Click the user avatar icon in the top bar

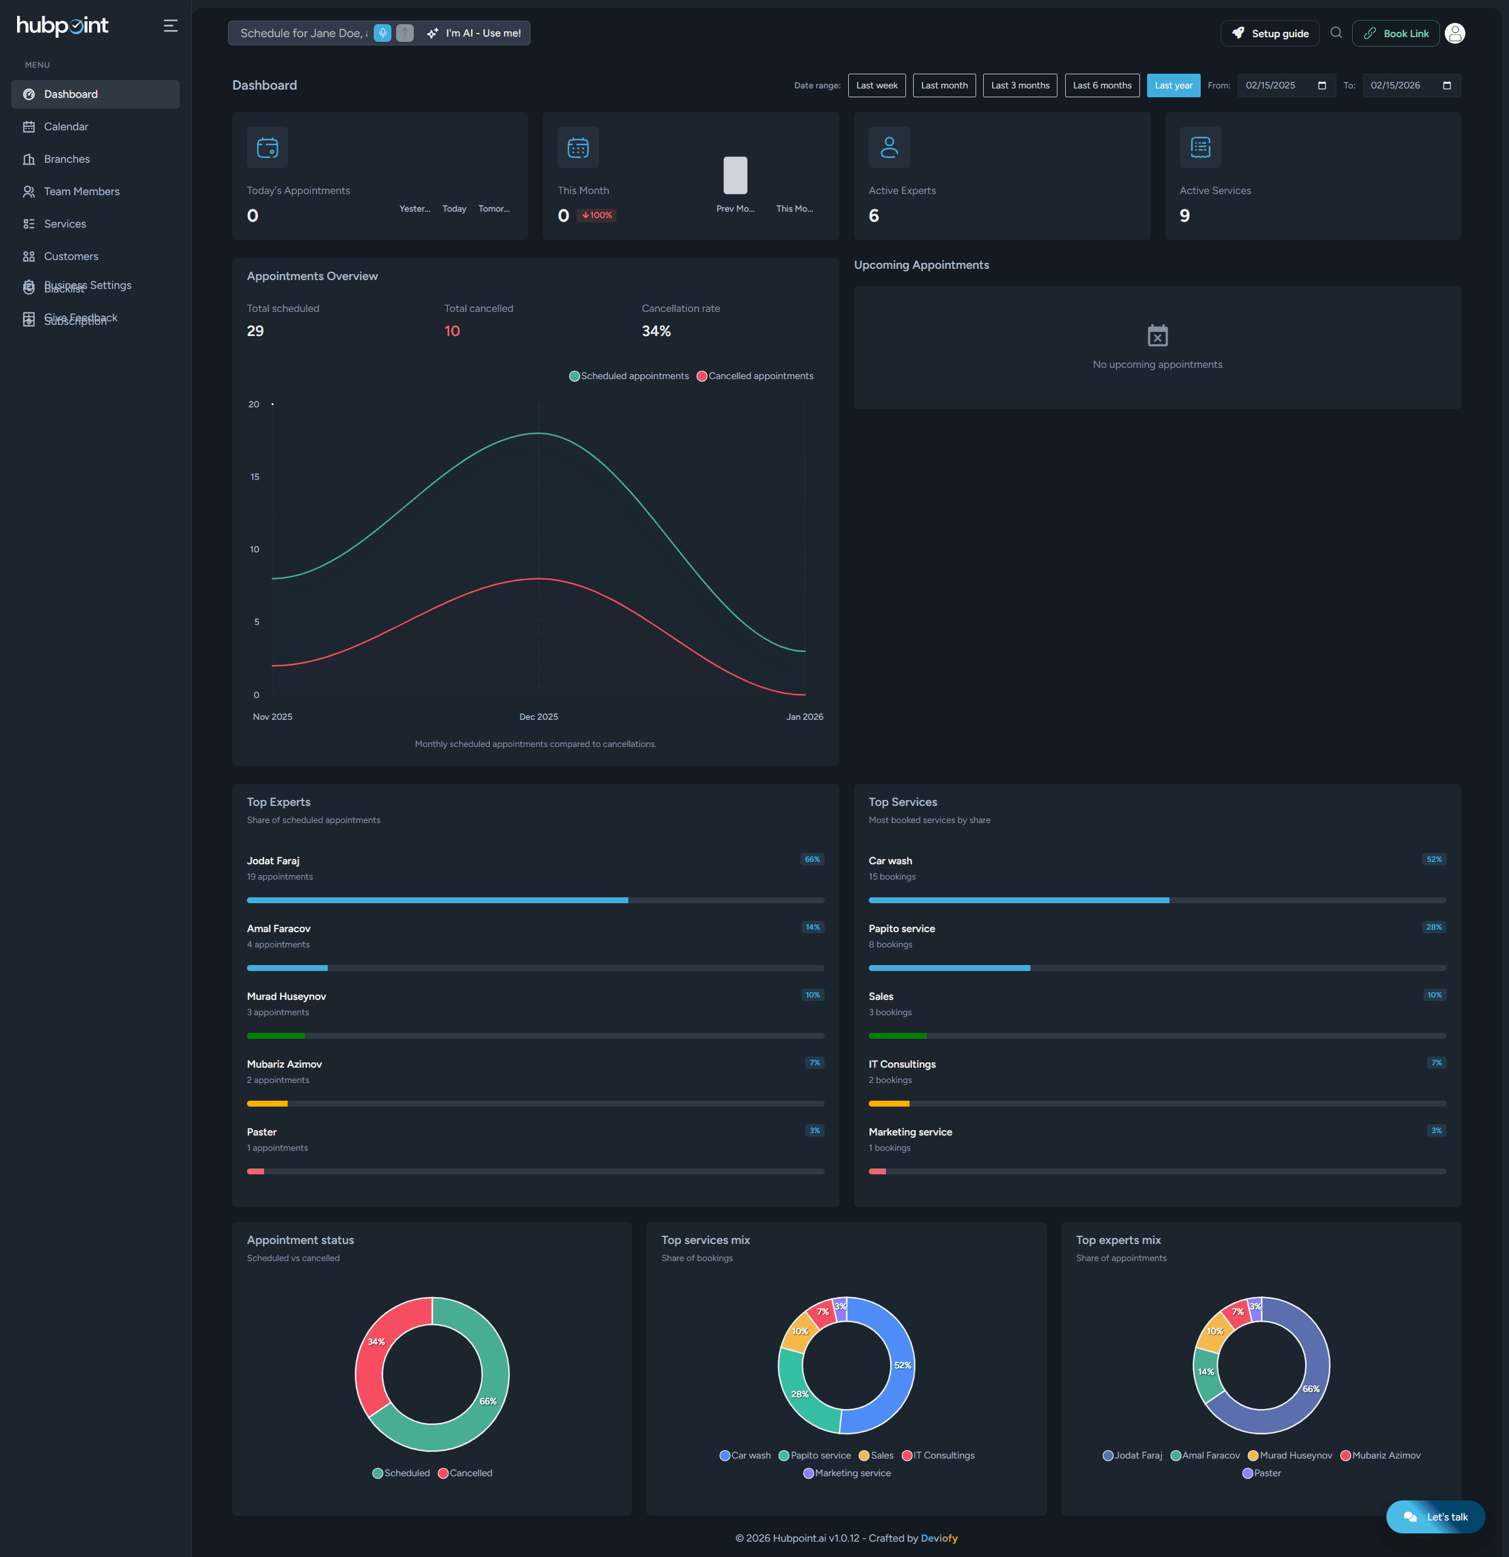click(x=1456, y=32)
